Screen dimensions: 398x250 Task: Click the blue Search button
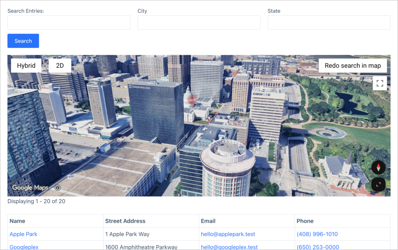[23, 41]
